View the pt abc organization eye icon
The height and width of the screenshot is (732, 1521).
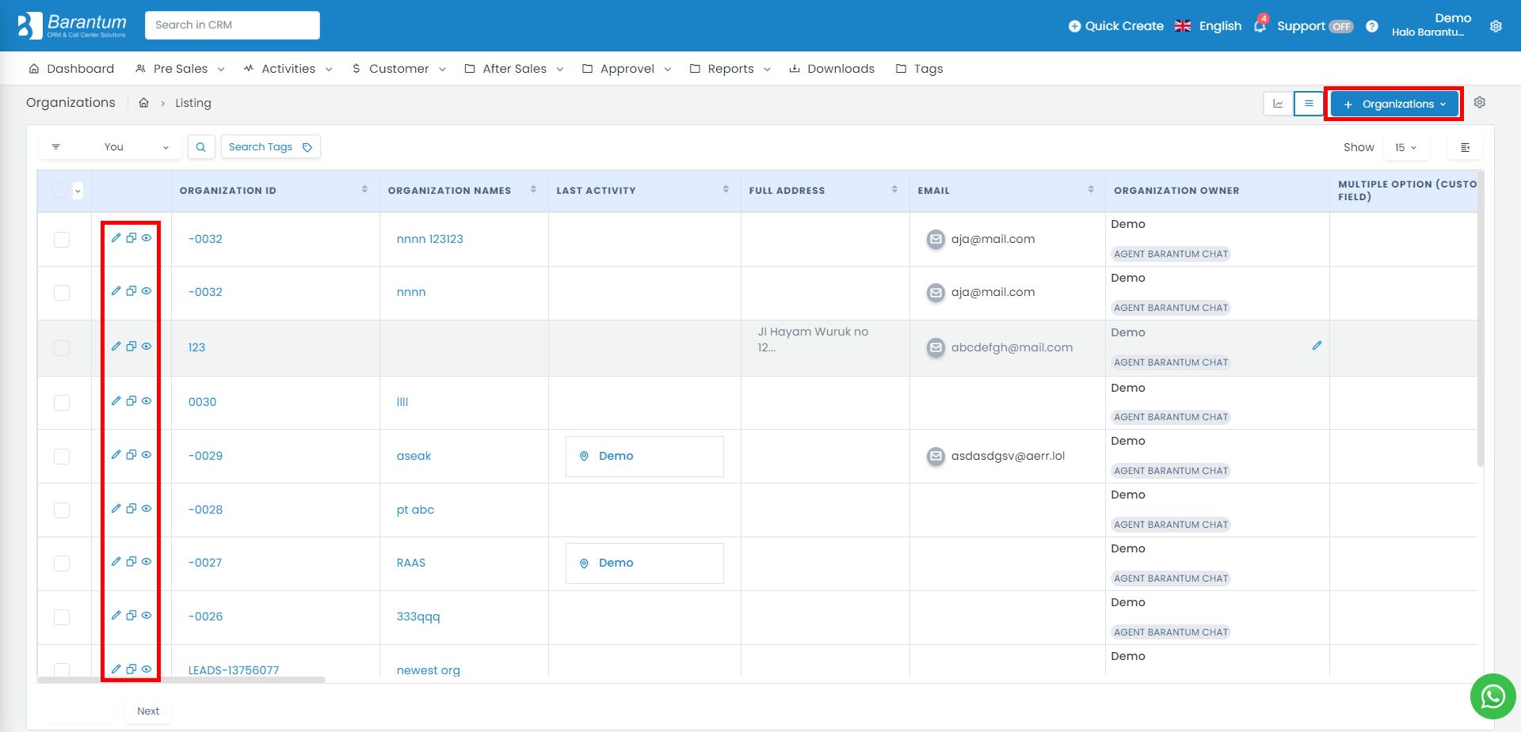point(147,509)
